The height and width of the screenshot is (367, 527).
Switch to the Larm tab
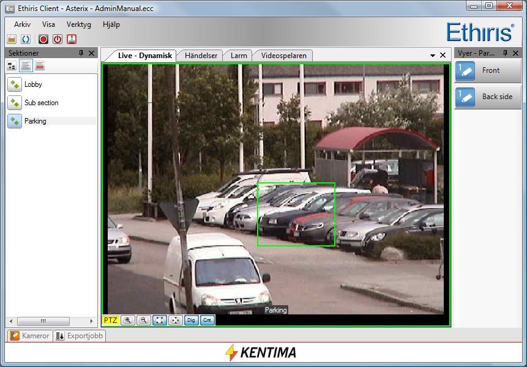(x=239, y=56)
